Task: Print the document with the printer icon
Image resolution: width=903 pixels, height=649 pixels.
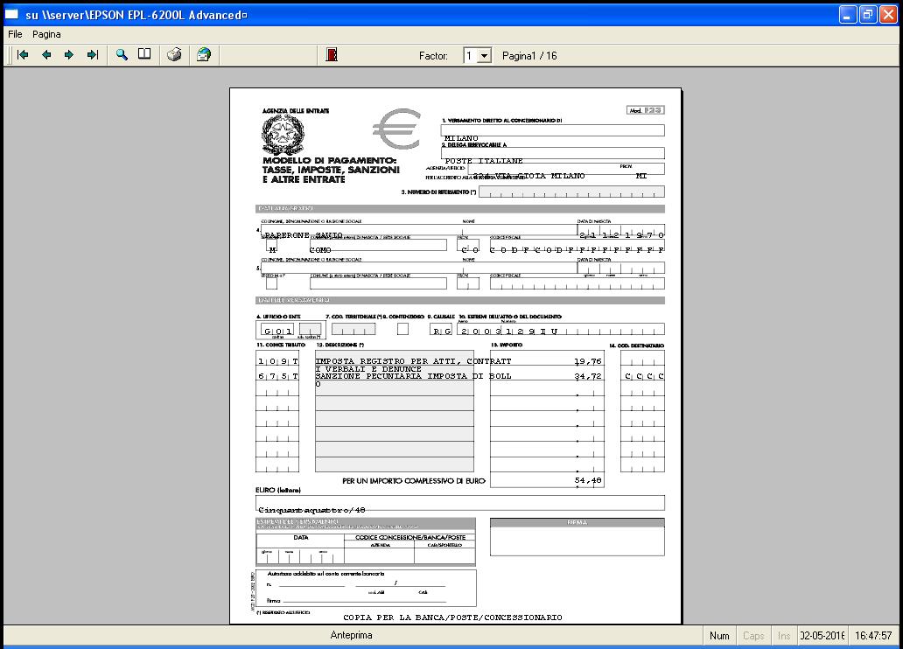Action: (174, 55)
